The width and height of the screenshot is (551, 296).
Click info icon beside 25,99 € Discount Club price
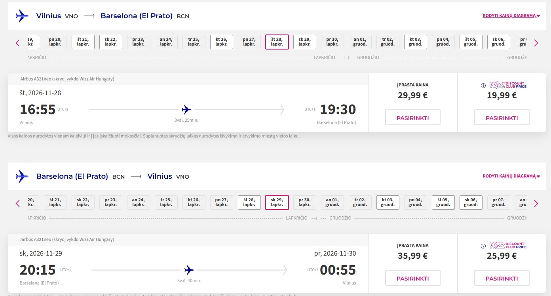tap(483, 246)
